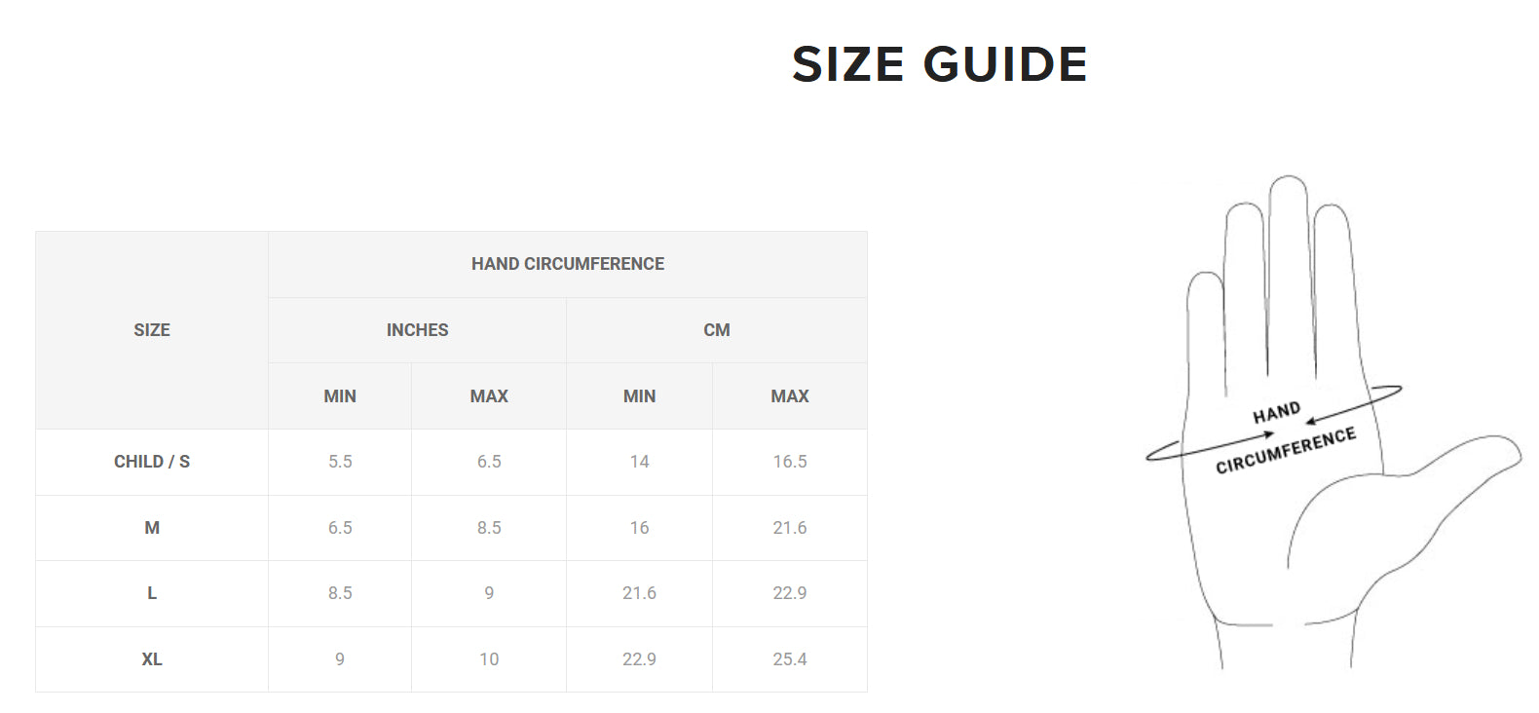
Task: Select the M size row label
Action: coord(152,528)
